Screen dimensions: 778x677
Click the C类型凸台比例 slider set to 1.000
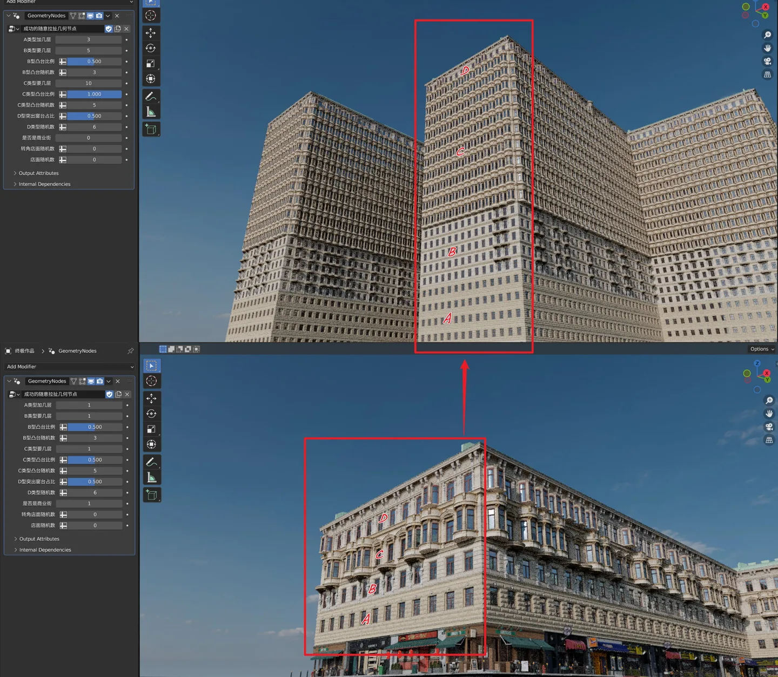pos(95,94)
